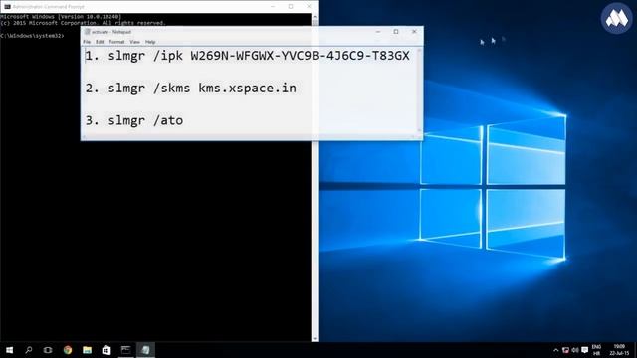The image size is (637, 358).
Task: Open the Notepad Edit menu
Action: [x=100, y=42]
